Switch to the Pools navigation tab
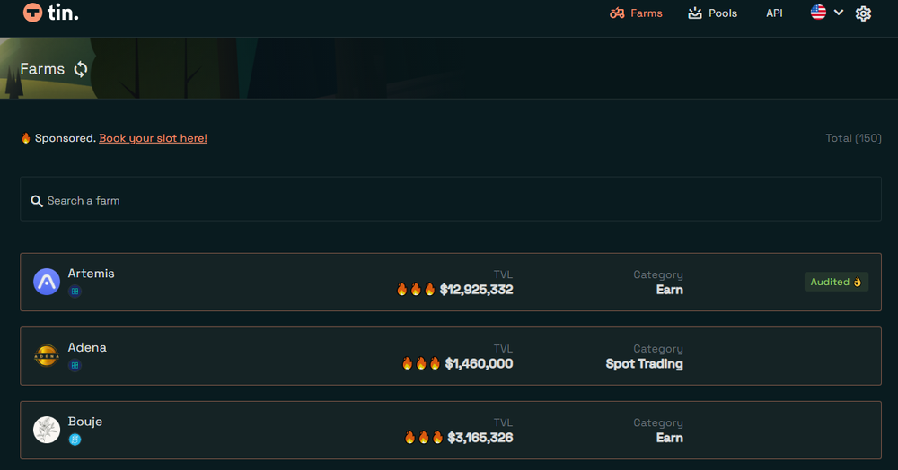 click(x=712, y=13)
